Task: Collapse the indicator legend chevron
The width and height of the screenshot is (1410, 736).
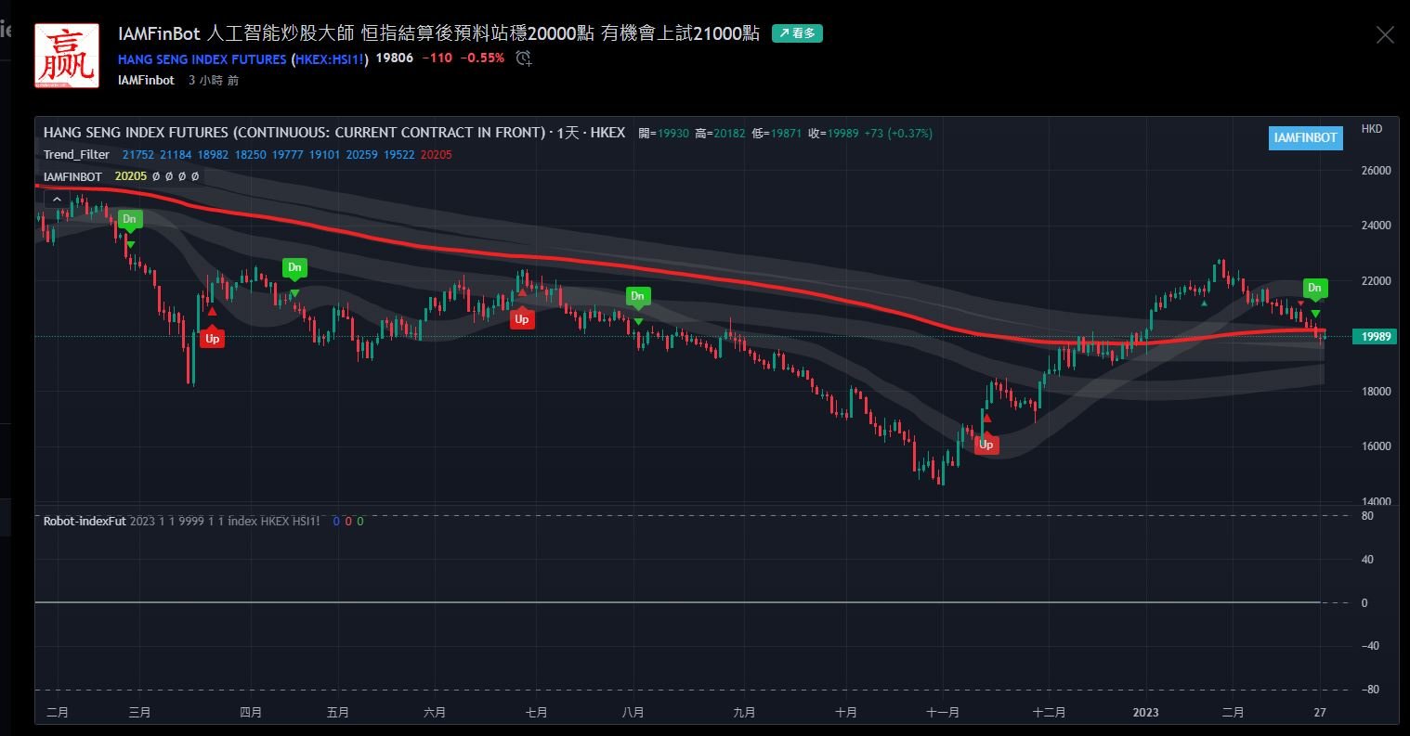Action: (x=57, y=199)
